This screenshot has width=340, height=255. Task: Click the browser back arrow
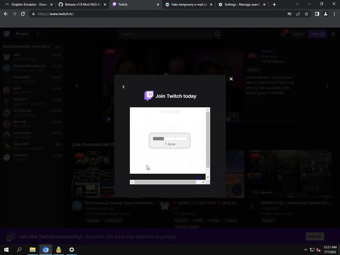6,14
